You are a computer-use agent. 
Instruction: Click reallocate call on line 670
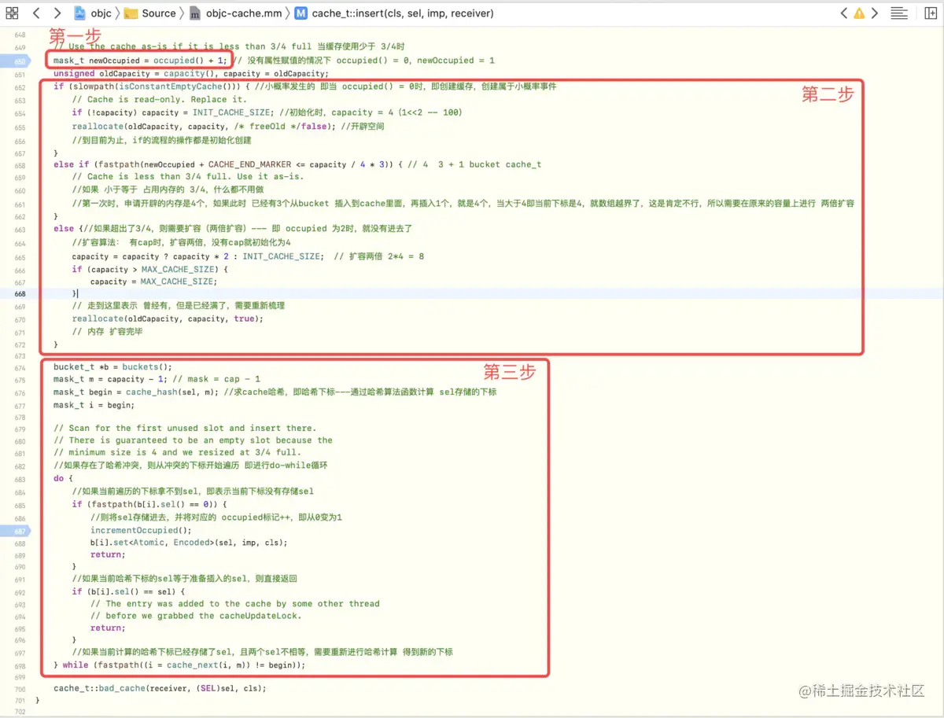pos(98,319)
